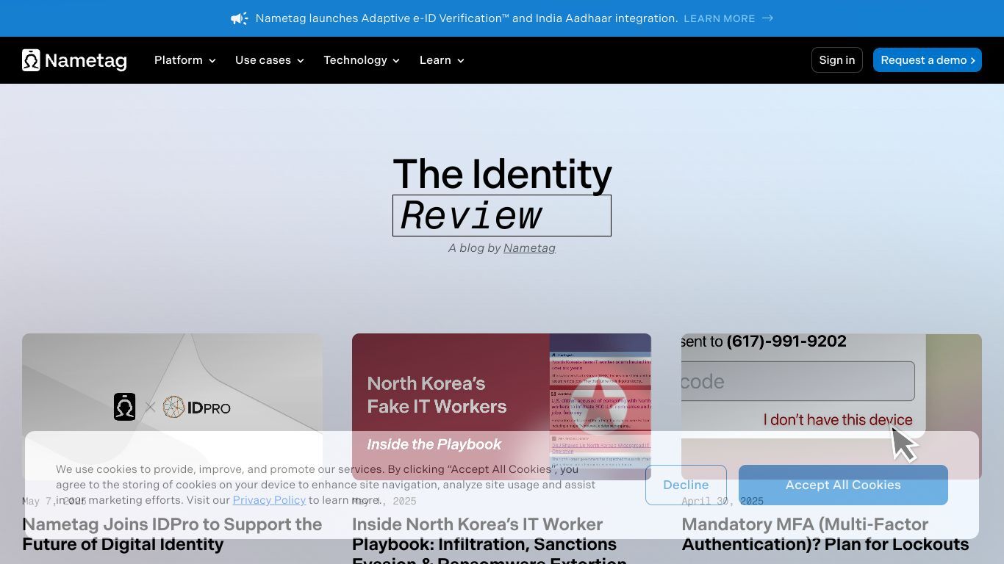Image resolution: width=1004 pixels, height=564 pixels.
Task: Click the Nametag wordmark to go home
Action: coord(85,60)
